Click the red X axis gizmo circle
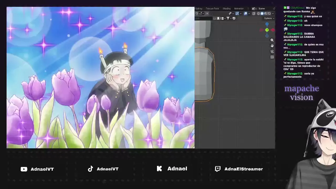The height and width of the screenshot is (189, 336). [x=273, y=30]
